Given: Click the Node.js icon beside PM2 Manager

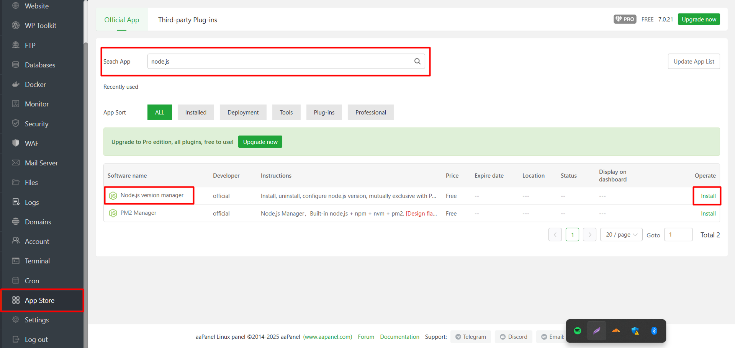Looking at the screenshot, I should (113, 213).
